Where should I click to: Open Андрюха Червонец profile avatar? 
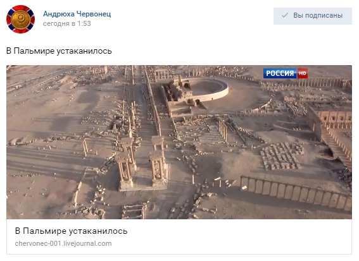[x=21, y=19]
